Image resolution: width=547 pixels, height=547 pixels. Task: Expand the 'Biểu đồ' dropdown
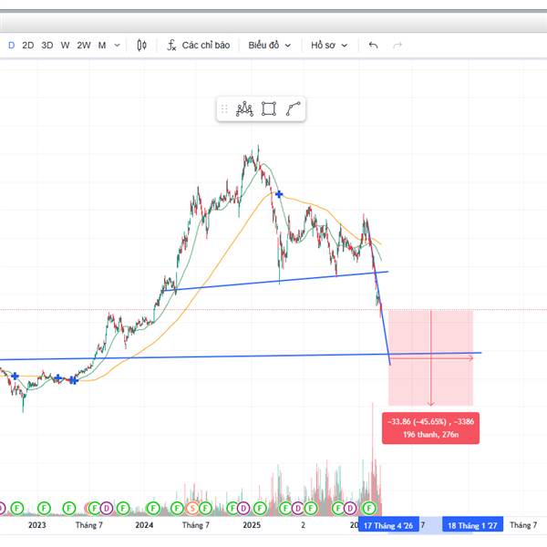[269, 46]
